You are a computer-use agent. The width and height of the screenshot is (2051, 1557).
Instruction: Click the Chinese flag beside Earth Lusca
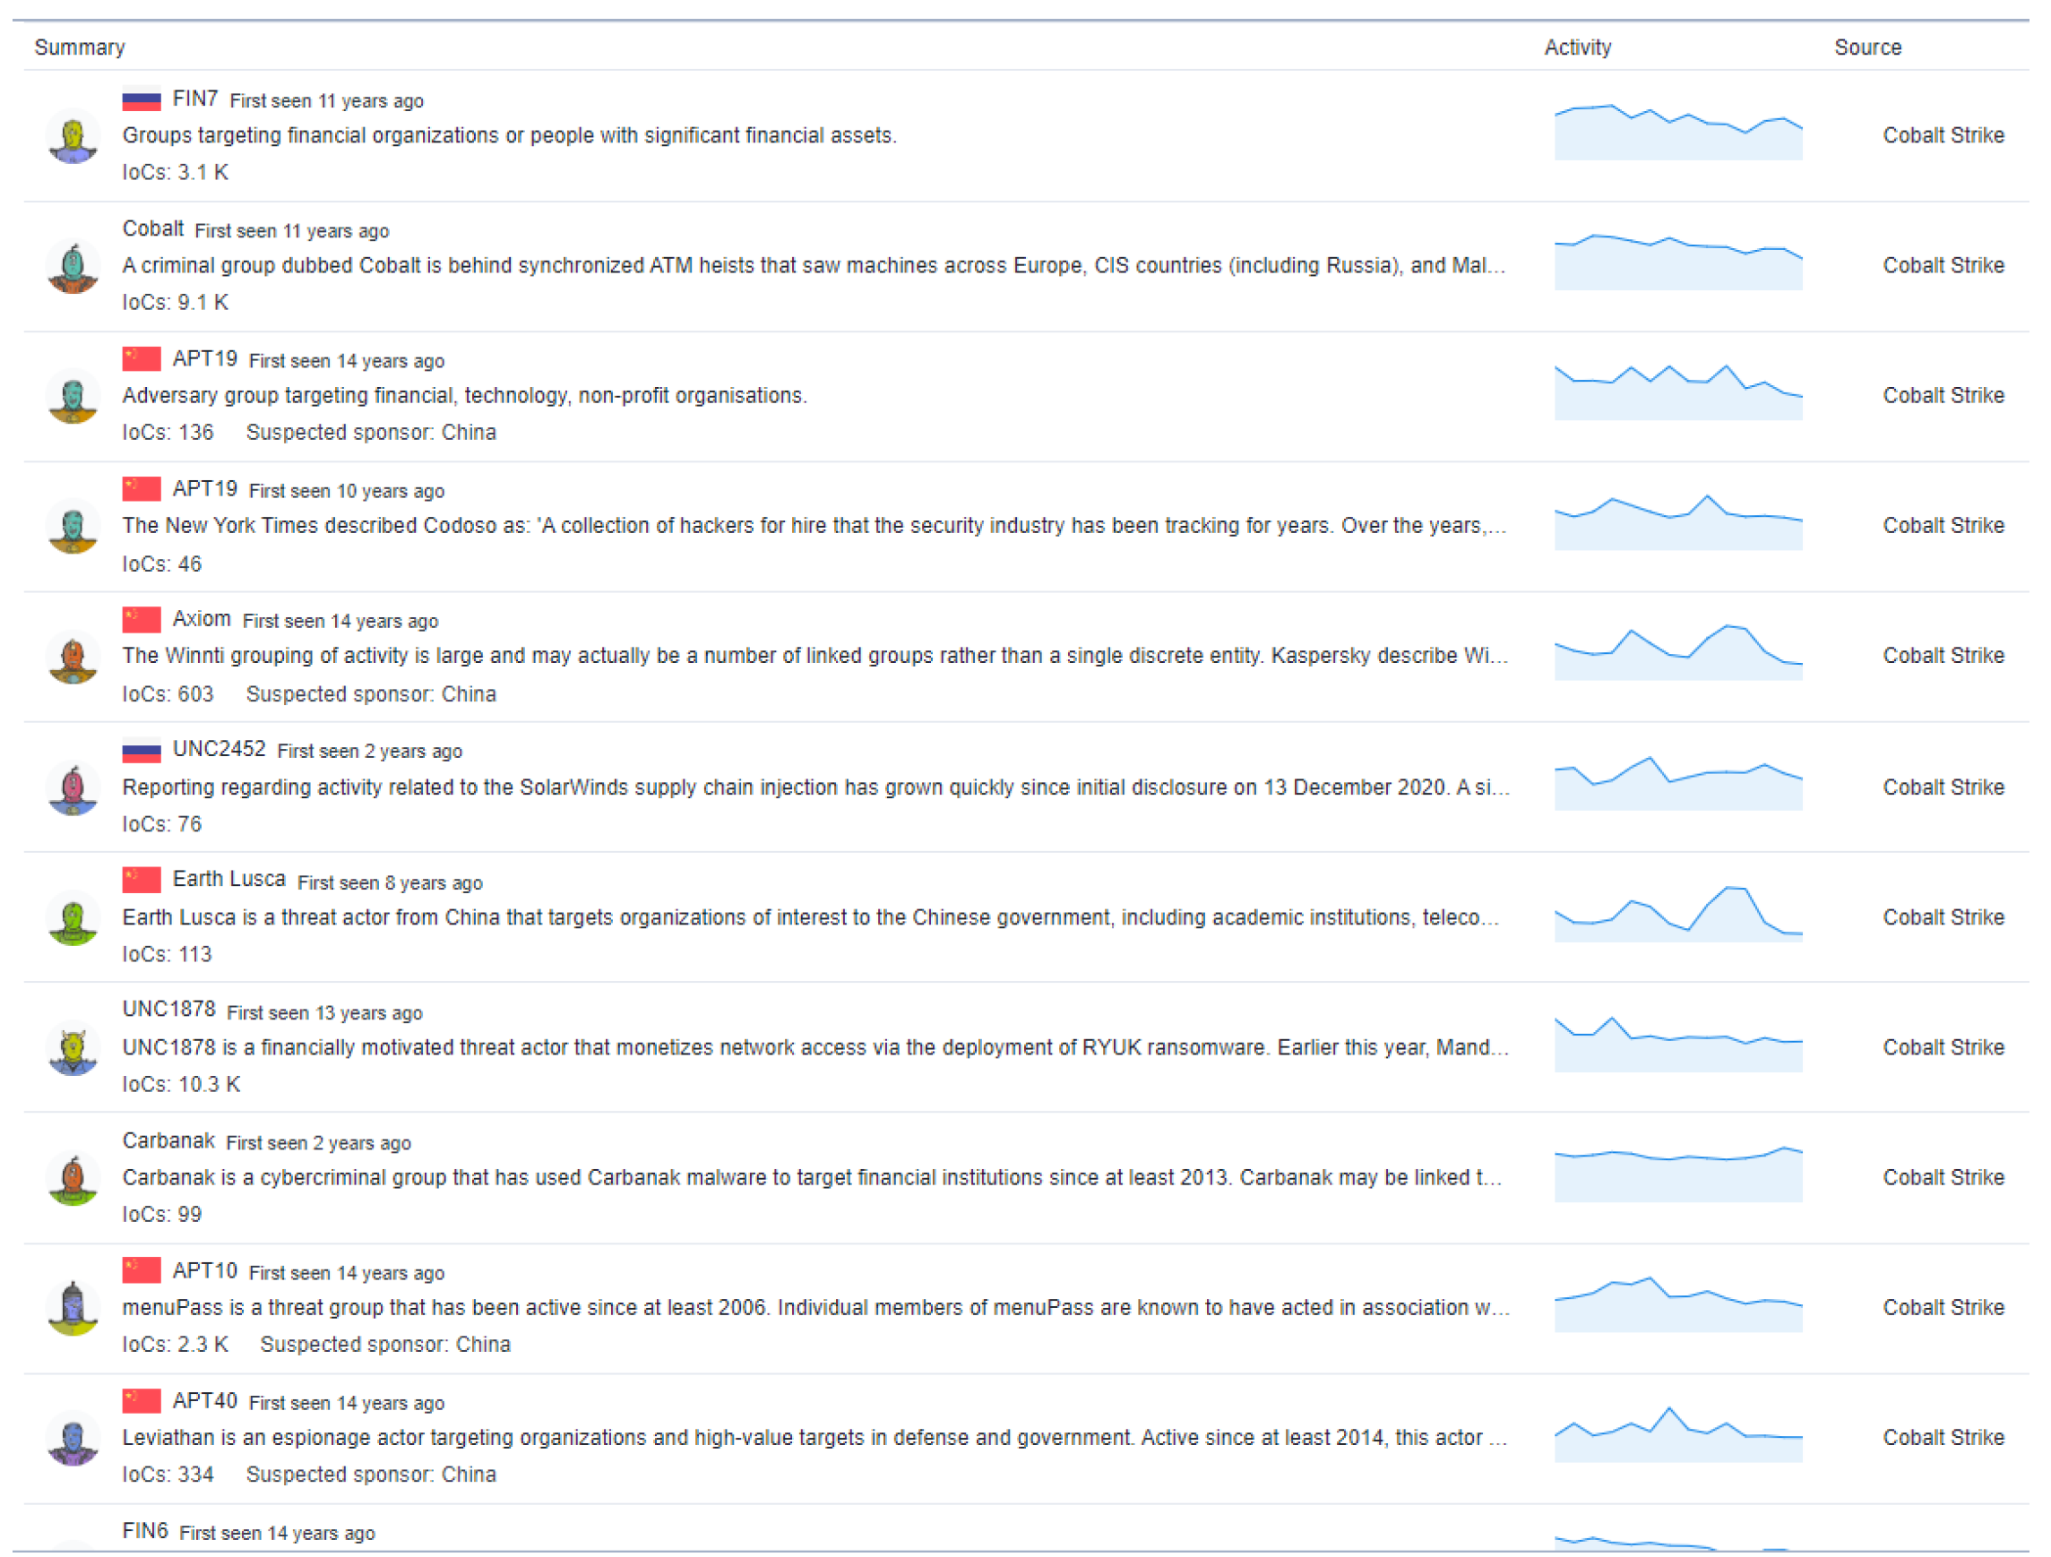[x=141, y=880]
